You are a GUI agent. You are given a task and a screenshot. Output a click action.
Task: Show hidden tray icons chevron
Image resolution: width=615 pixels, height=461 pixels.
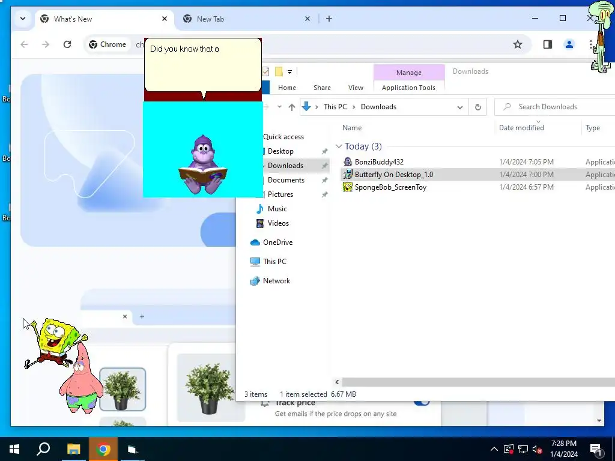click(494, 449)
